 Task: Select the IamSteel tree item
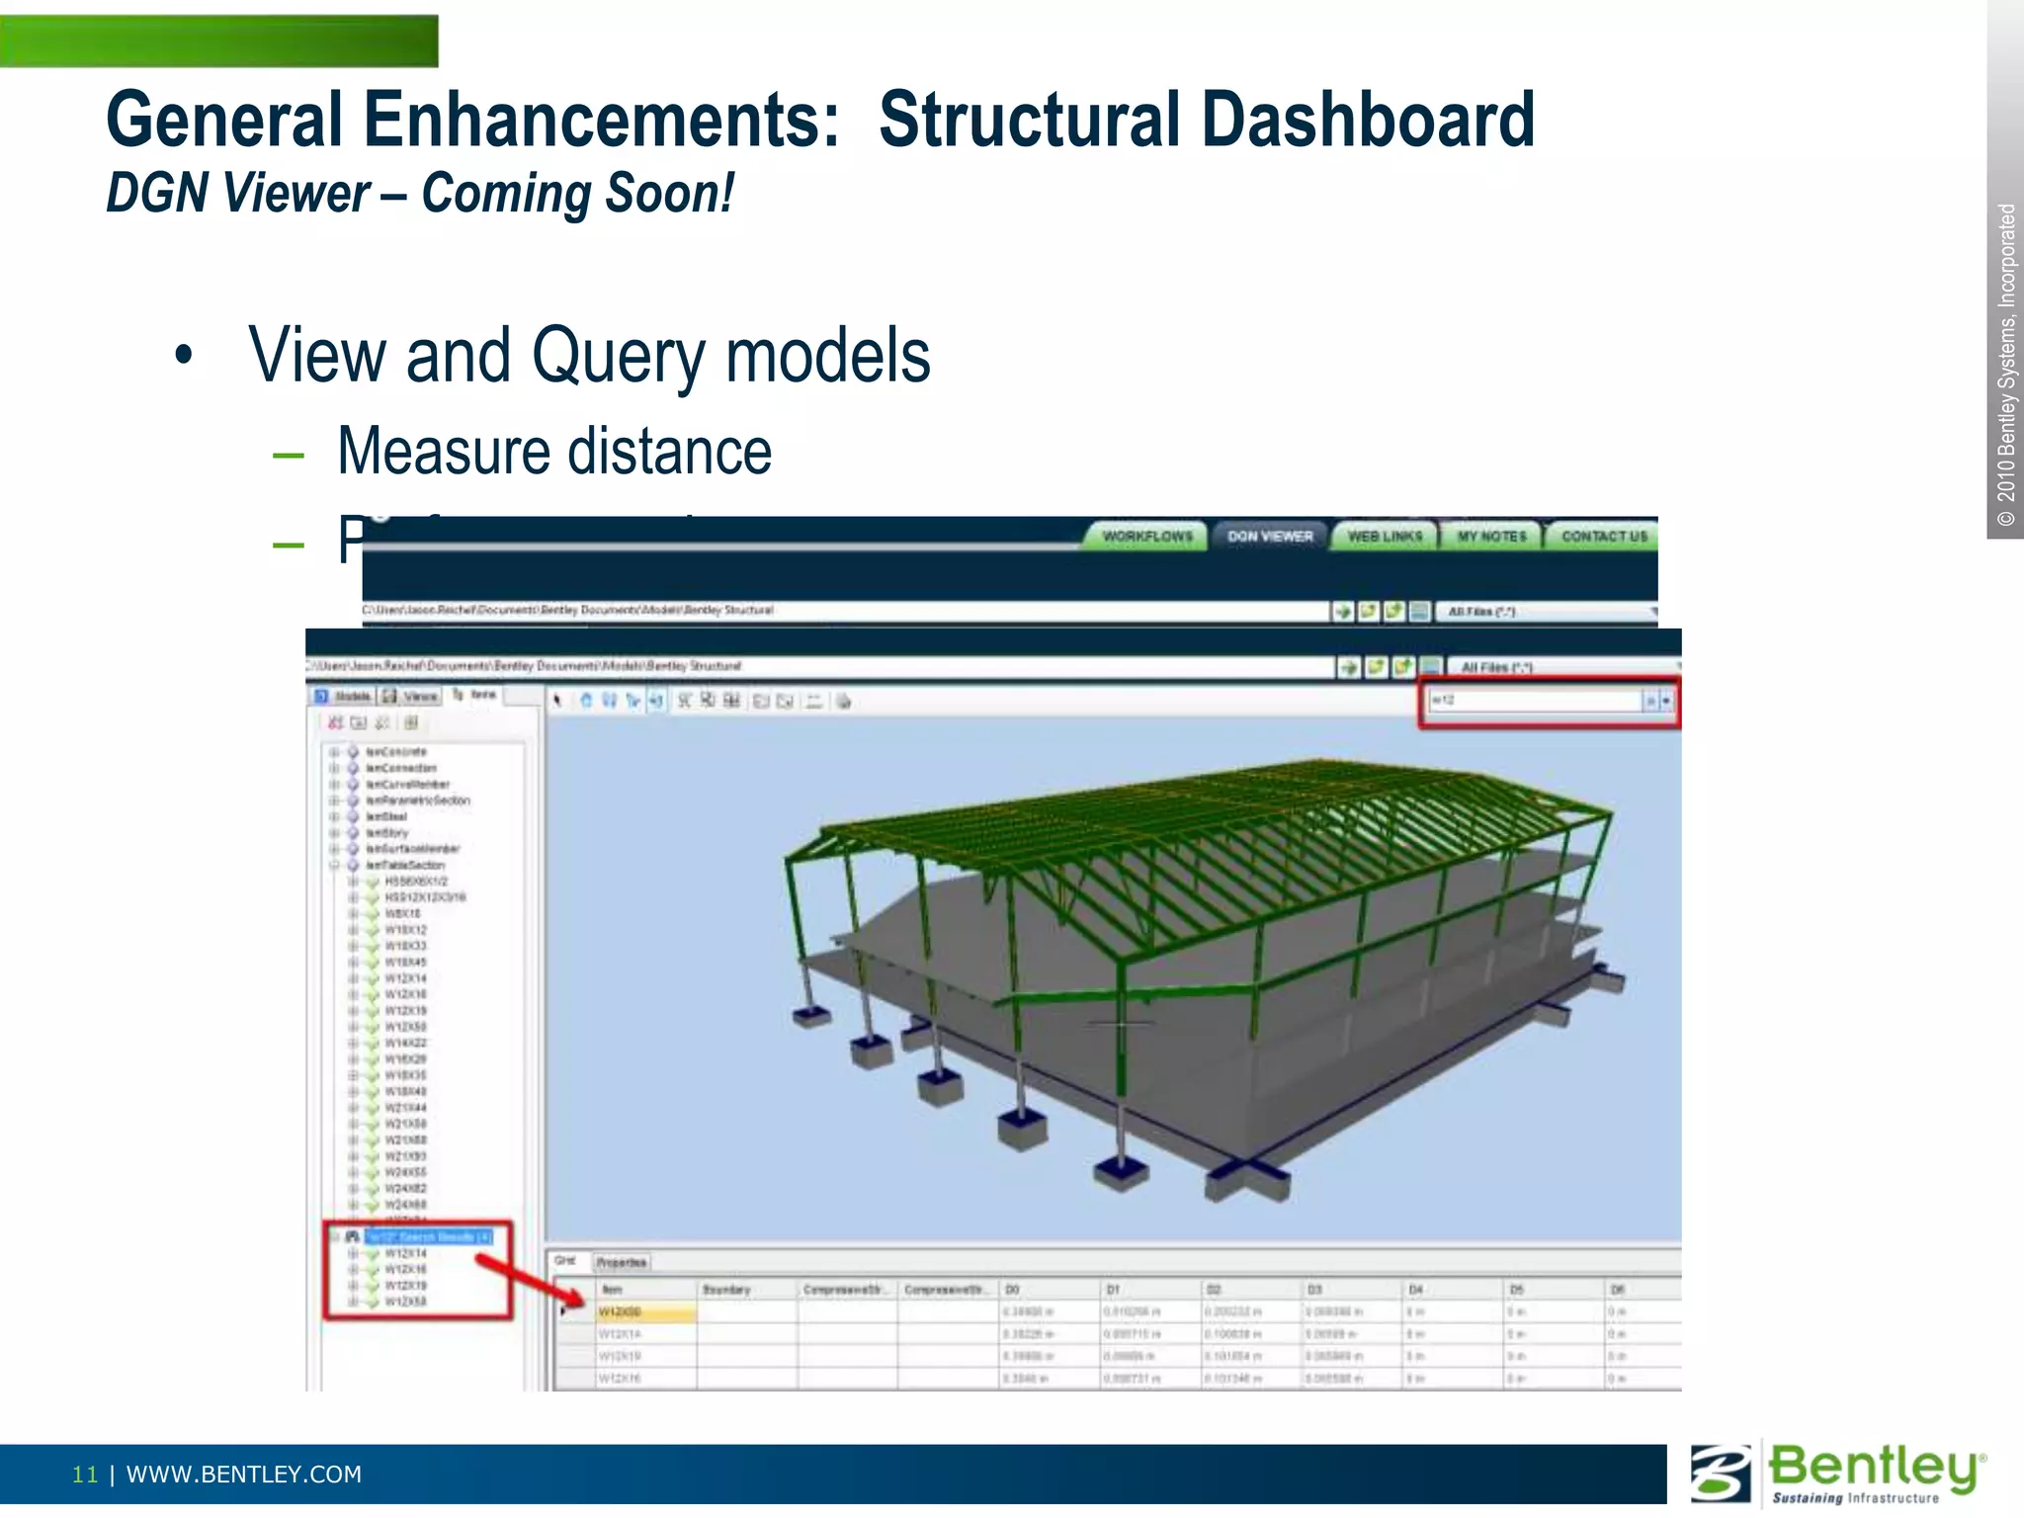click(386, 816)
